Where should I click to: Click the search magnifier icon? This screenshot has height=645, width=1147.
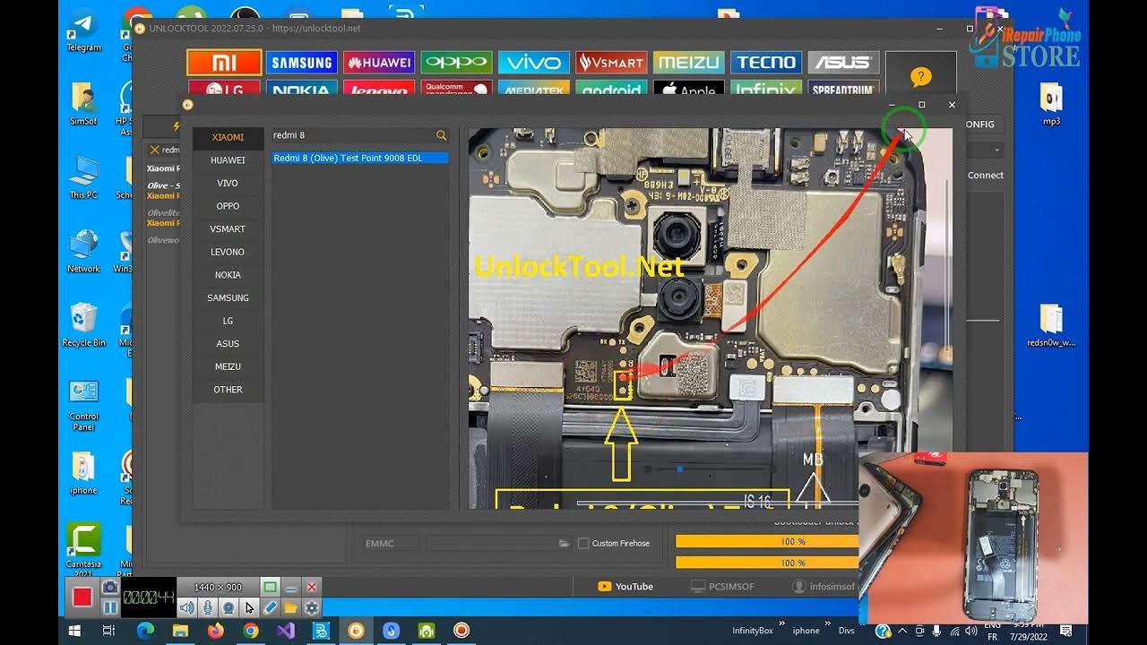pyautogui.click(x=441, y=135)
